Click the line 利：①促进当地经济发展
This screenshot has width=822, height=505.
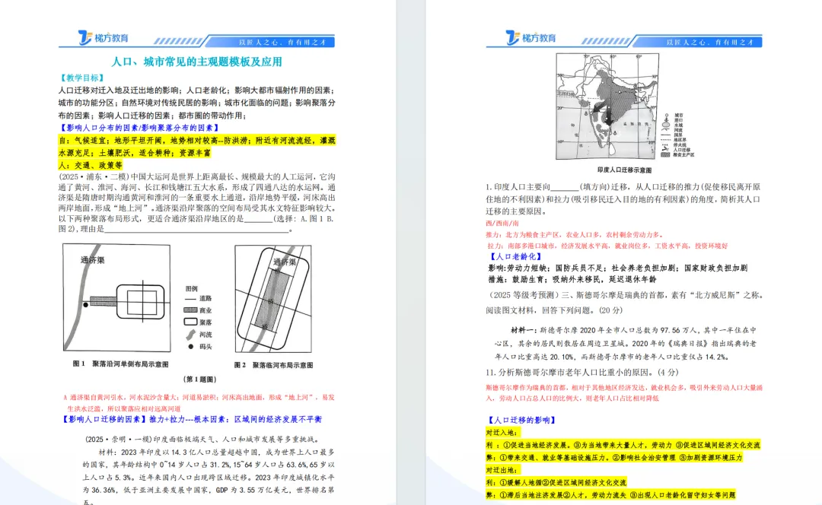coord(623,445)
